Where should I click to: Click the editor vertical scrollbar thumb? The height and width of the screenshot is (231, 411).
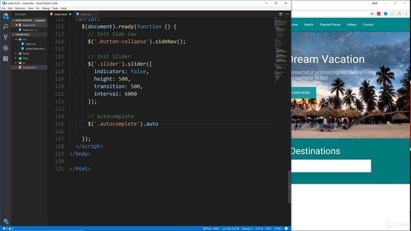tap(290, 187)
